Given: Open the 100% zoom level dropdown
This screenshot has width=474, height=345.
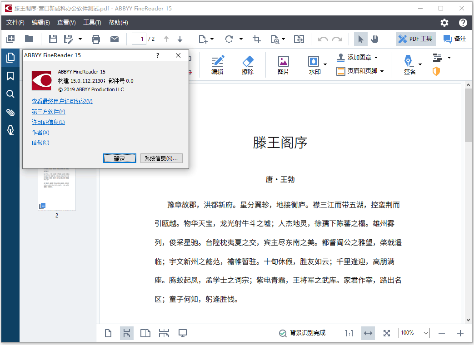Looking at the screenshot, I should [414, 333].
